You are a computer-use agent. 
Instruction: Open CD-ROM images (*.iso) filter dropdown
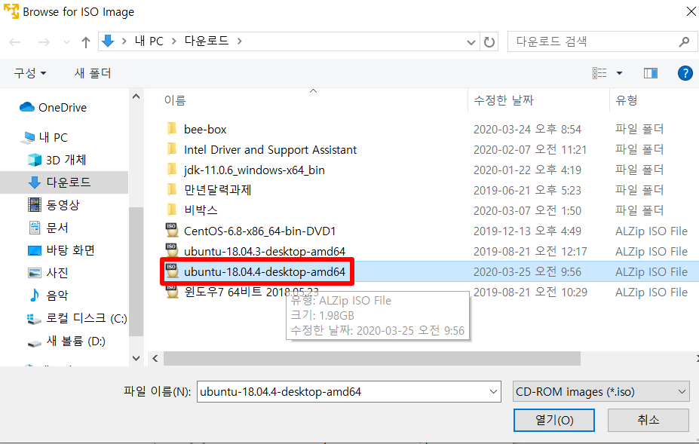[x=601, y=392]
